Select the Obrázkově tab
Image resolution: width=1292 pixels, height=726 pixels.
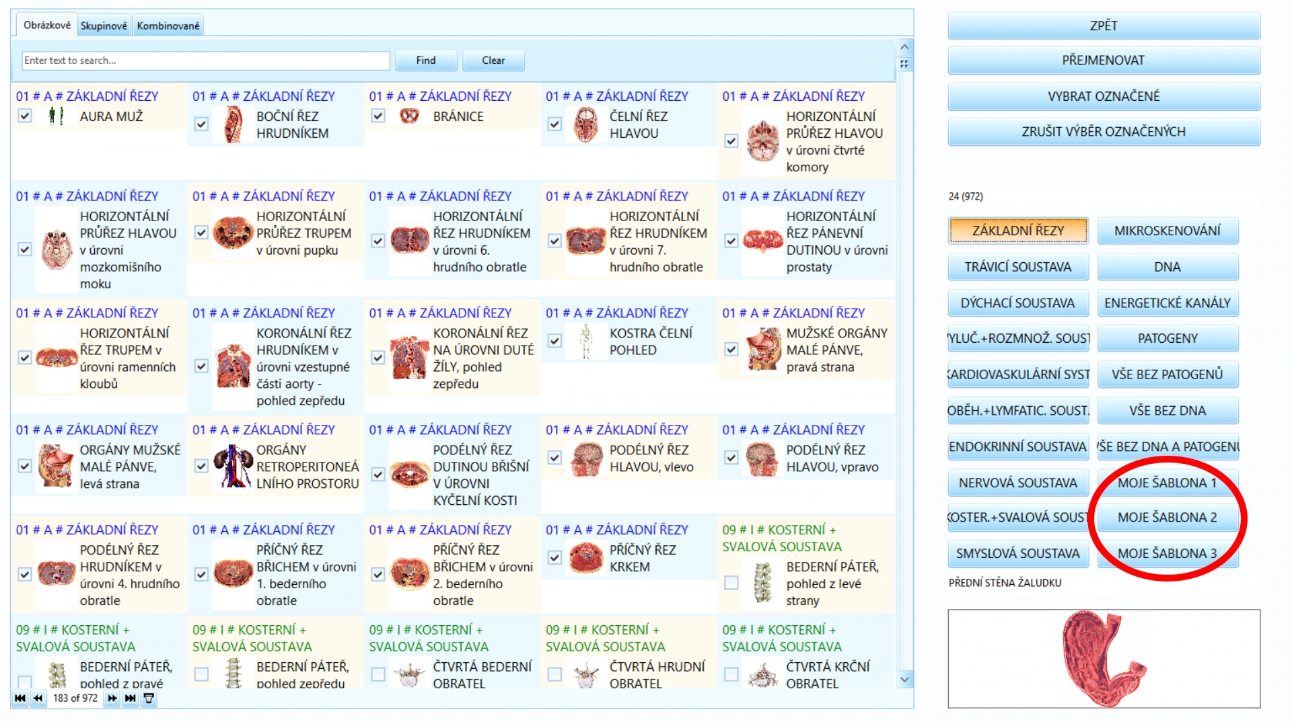[46, 25]
